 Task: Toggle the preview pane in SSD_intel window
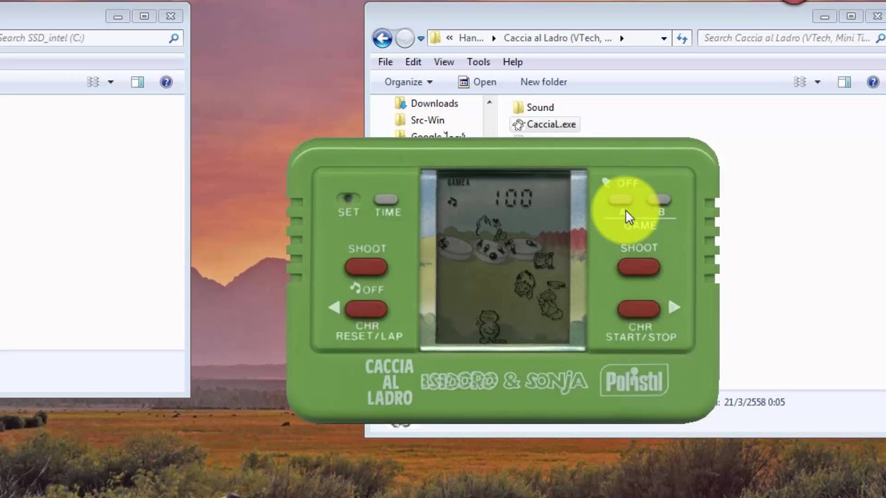point(138,82)
